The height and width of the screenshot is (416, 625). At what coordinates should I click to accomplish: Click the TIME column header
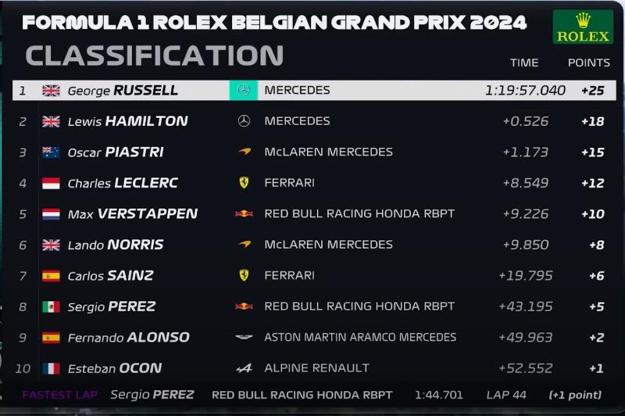tap(524, 63)
